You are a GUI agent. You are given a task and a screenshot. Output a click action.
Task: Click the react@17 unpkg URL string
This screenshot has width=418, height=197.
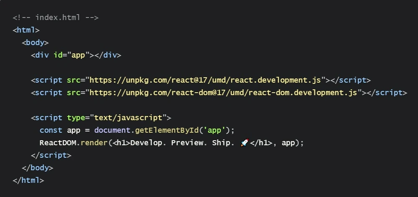click(x=205, y=80)
